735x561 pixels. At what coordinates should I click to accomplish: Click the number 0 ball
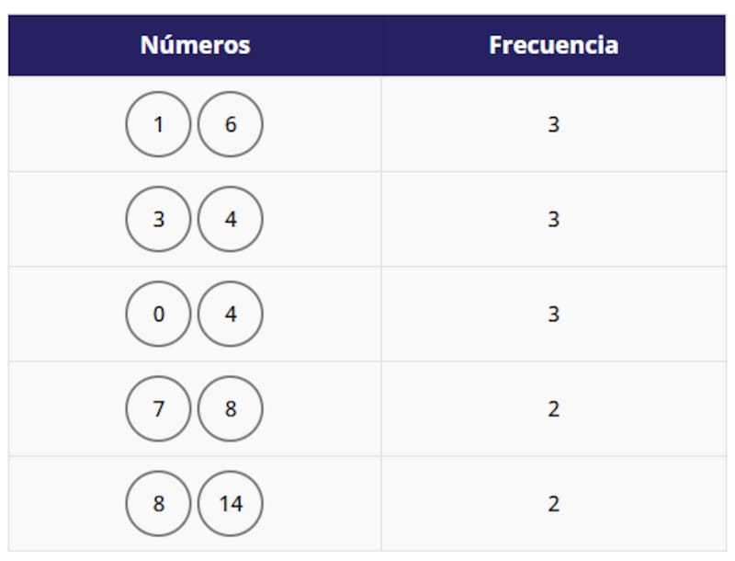tap(159, 314)
